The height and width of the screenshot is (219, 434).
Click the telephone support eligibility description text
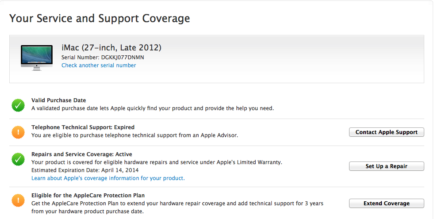(x=134, y=135)
